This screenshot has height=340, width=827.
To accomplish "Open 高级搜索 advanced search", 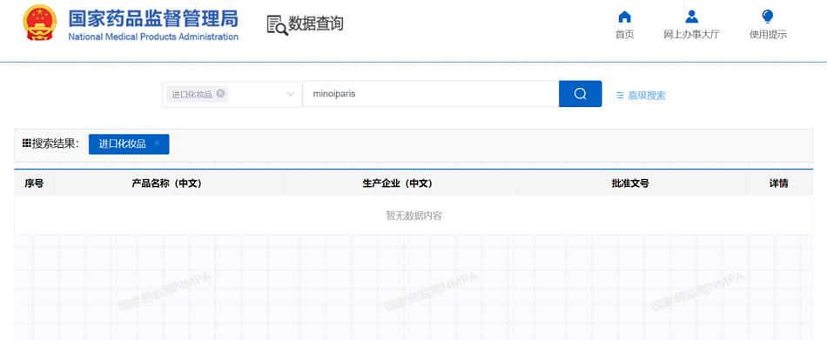I will (x=641, y=96).
